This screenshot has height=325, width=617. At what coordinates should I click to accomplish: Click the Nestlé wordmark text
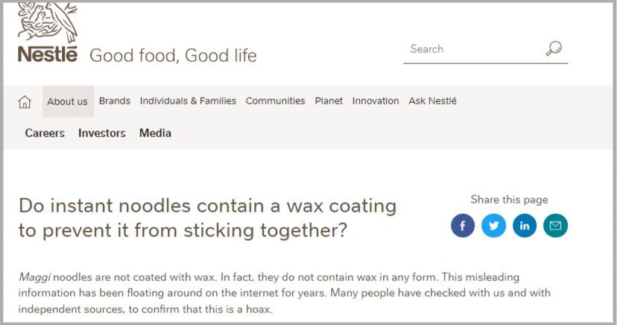pos(48,54)
